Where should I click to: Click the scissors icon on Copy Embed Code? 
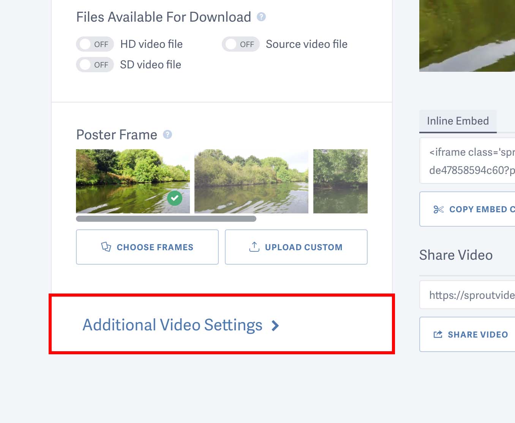(439, 209)
